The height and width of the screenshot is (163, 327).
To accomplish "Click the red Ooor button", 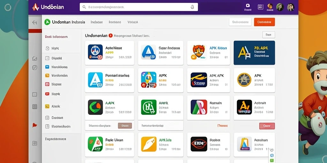I will [267, 126].
